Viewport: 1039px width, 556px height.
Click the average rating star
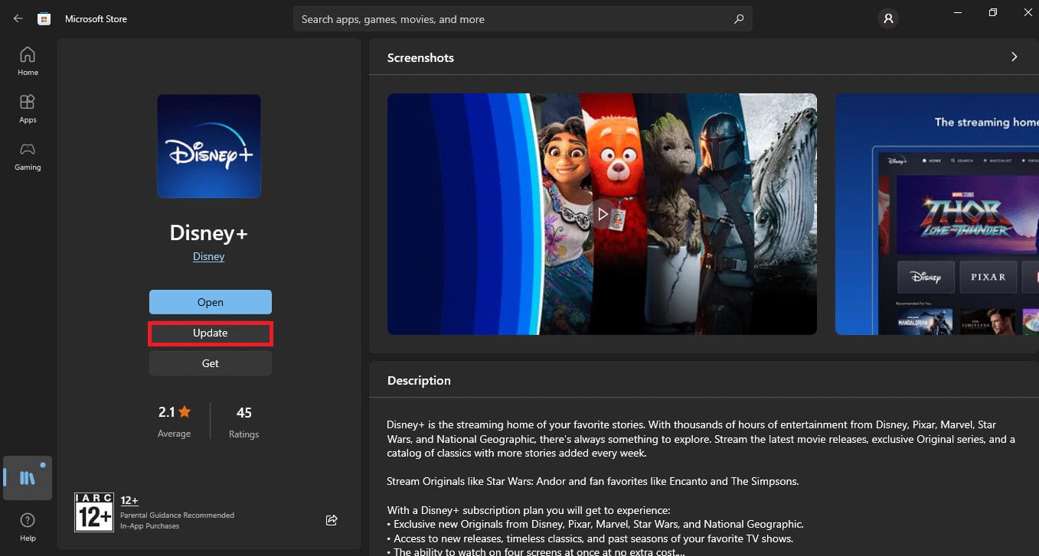[183, 411]
